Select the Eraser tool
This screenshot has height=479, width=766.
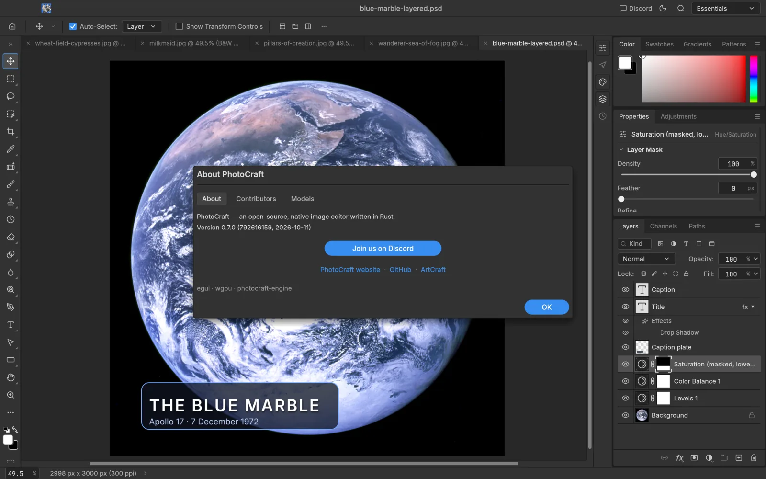(x=11, y=237)
